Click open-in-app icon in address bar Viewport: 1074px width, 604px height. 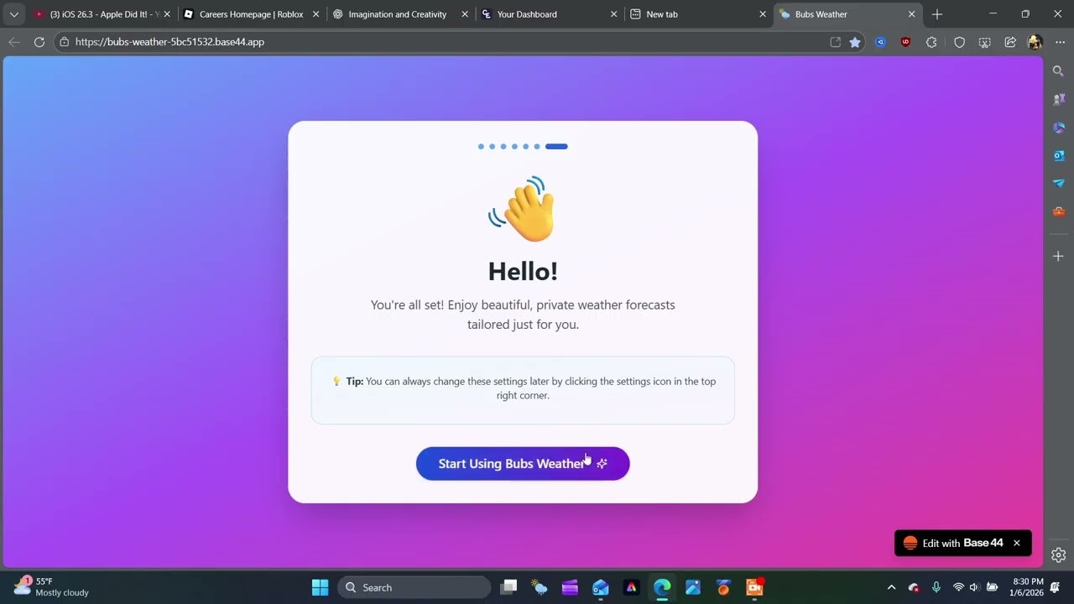tap(835, 42)
